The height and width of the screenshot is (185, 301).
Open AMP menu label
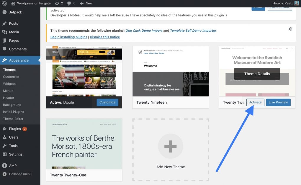(13, 166)
